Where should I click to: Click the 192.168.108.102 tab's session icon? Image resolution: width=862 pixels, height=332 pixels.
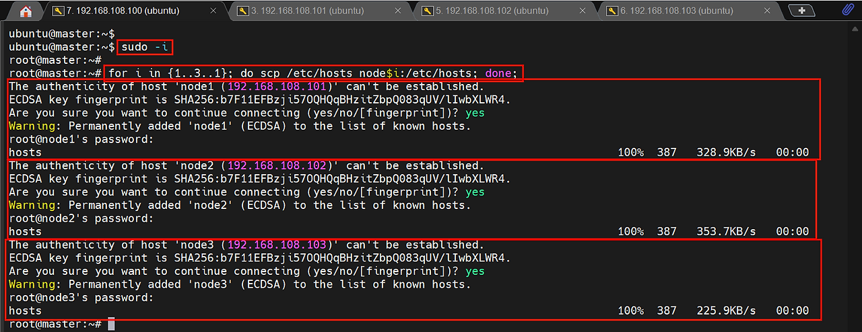(x=427, y=11)
